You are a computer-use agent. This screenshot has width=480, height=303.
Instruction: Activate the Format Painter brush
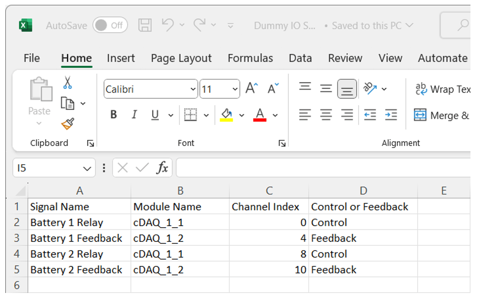click(x=68, y=124)
